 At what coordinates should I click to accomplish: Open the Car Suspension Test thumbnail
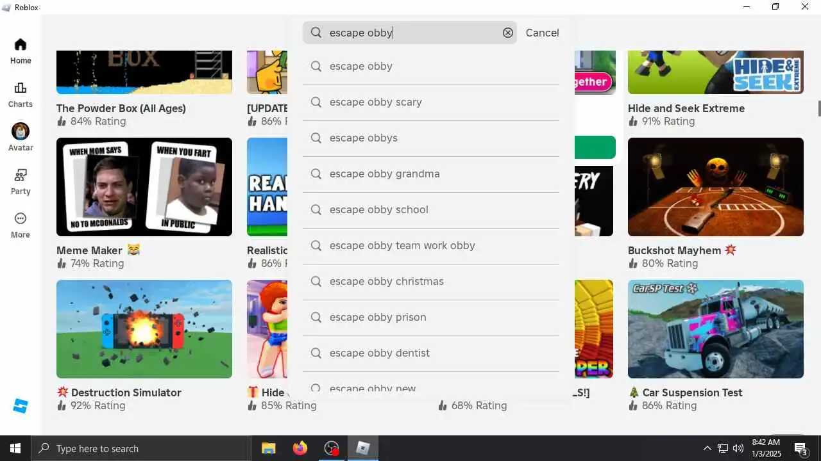(716, 329)
